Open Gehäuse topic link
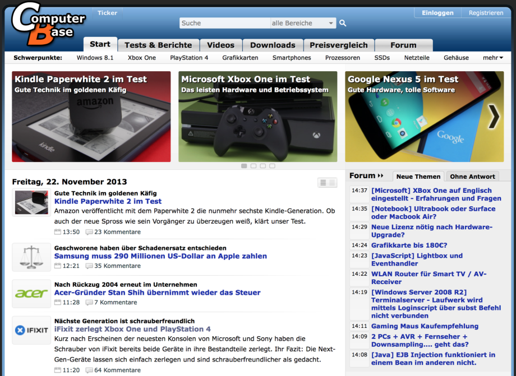This screenshot has width=516, height=376. 456,58
